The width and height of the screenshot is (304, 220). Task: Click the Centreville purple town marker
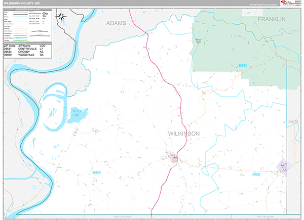pyautogui.click(x=283, y=166)
